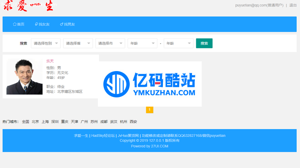Select page 1 in pagination
300x168 pixels.
(x=150, y=110)
